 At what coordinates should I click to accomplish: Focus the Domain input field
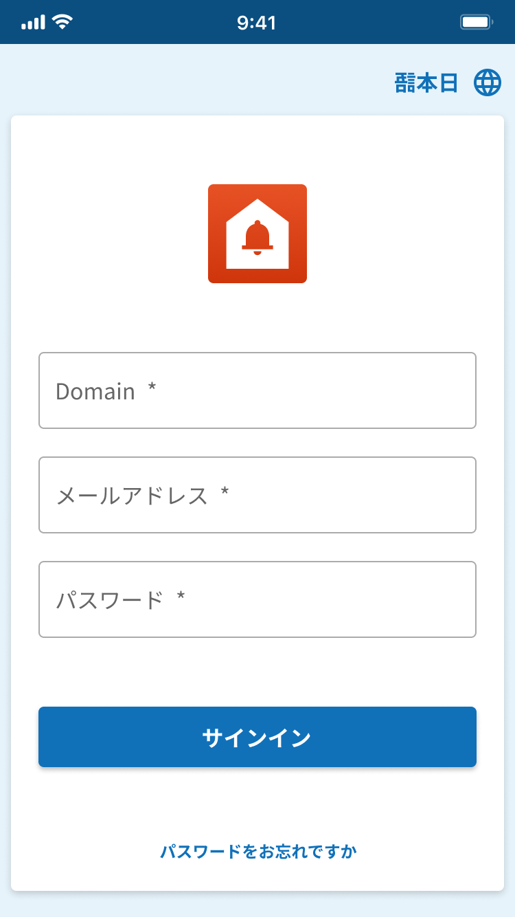tap(257, 390)
